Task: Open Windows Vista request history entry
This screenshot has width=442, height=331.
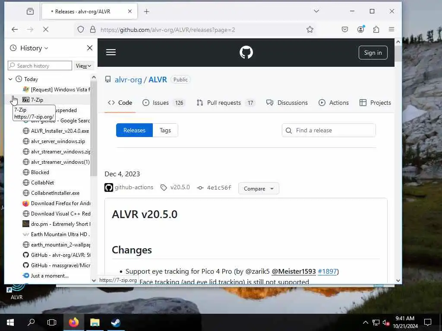Action: (57, 90)
